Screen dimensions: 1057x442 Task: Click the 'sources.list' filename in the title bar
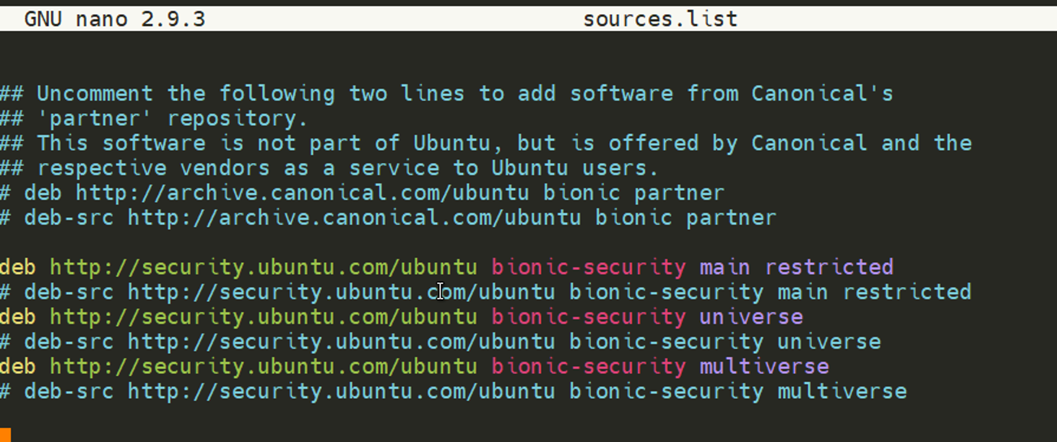point(660,20)
